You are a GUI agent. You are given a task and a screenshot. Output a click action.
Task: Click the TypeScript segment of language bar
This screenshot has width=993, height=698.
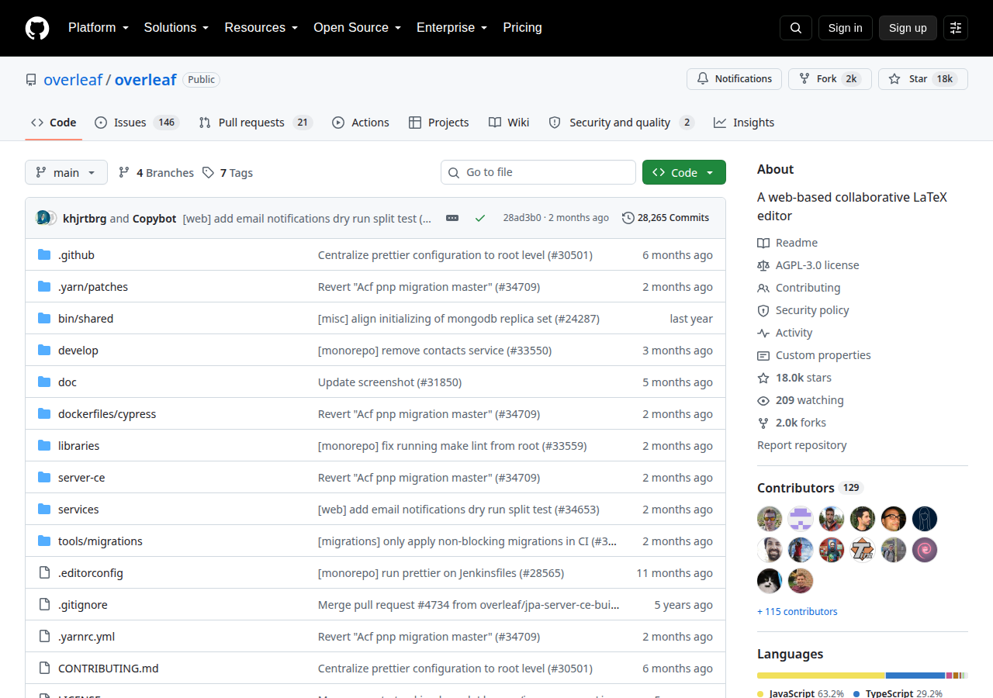pyautogui.click(x=915, y=676)
